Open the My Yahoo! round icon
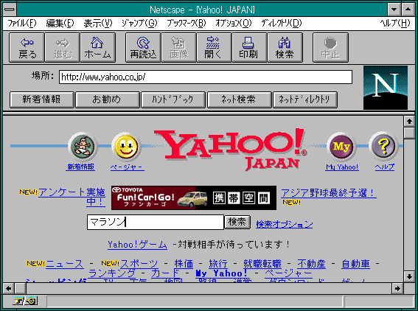 coord(341,147)
